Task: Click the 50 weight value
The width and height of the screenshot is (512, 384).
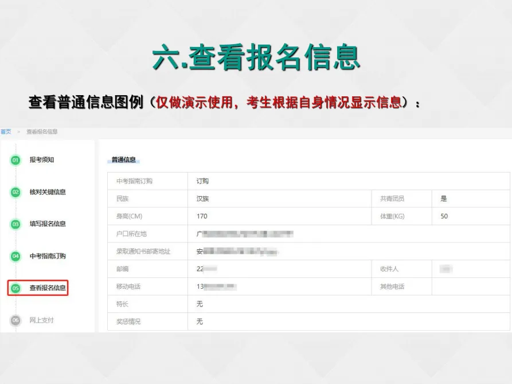Action: point(444,216)
